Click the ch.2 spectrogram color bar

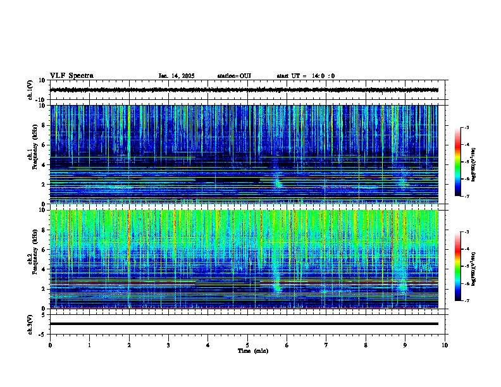click(457, 266)
